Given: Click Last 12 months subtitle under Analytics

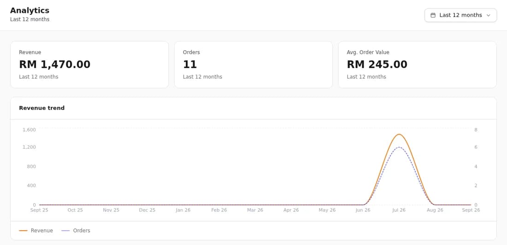Looking at the screenshot, I should (30, 19).
